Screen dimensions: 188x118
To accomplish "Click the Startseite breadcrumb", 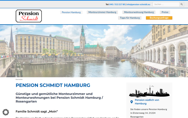I will [19, 79].
